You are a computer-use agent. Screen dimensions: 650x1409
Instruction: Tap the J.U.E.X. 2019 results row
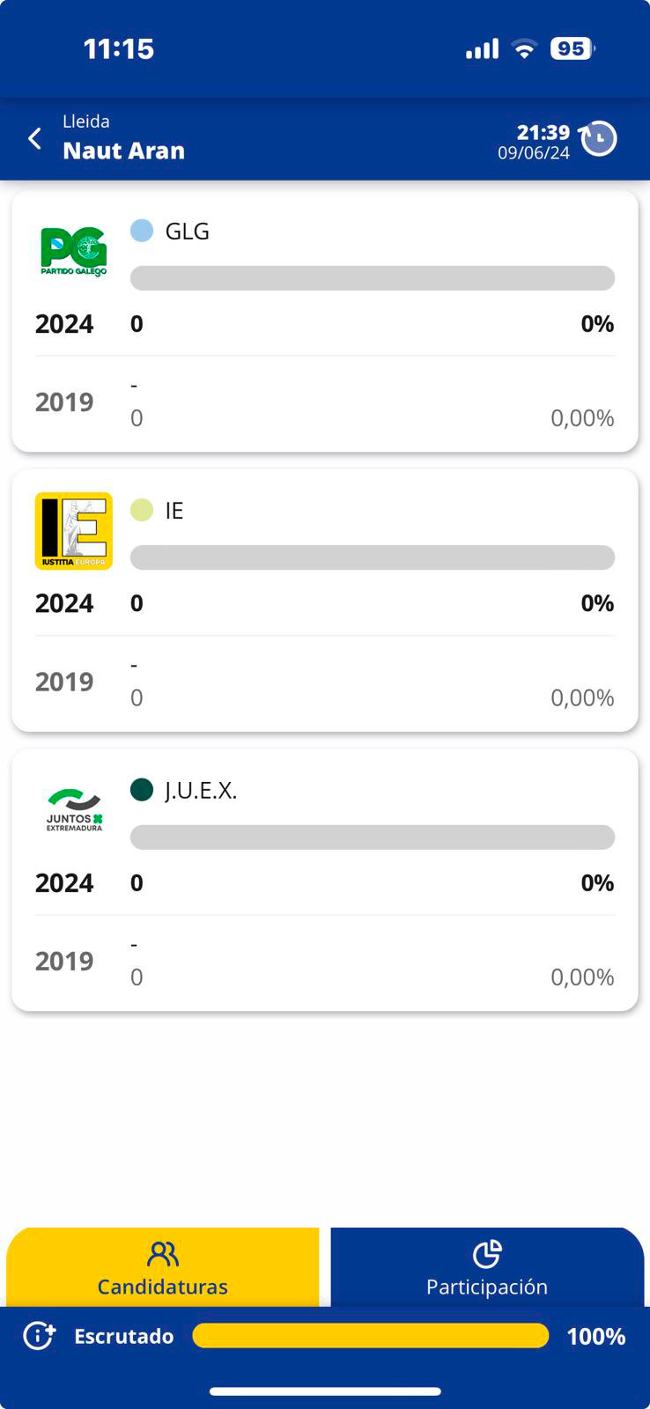coord(324,961)
